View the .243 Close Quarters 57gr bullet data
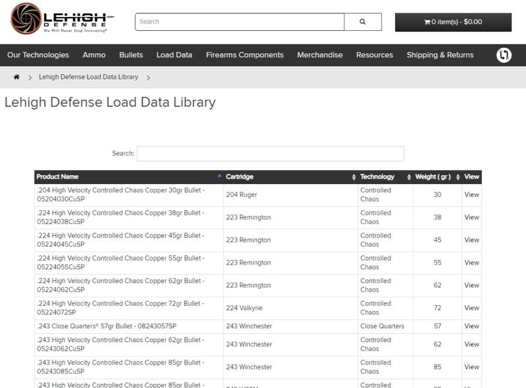 [x=471, y=326]
